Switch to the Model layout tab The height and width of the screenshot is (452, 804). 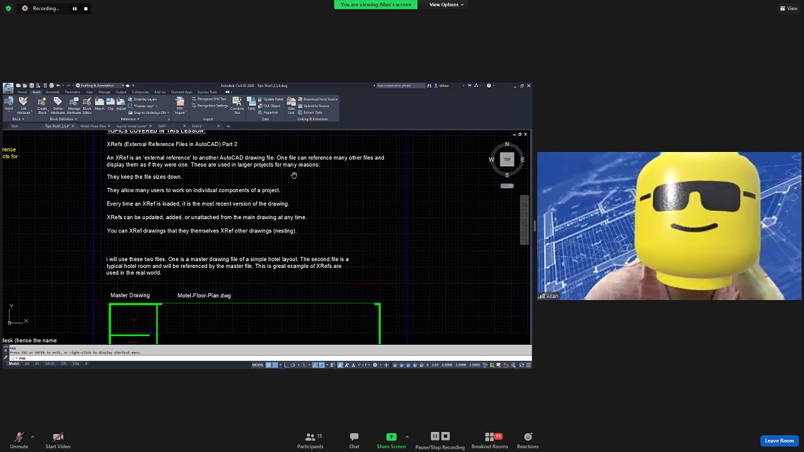(14, 364)
